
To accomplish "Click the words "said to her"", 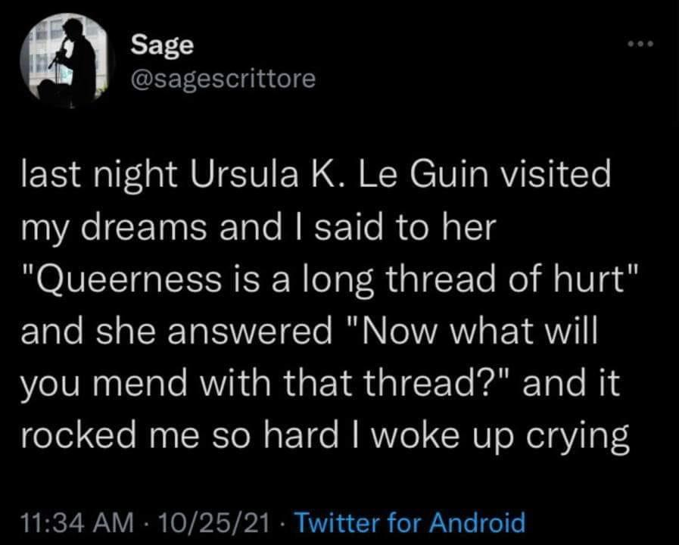I will [x=405, y=228].
